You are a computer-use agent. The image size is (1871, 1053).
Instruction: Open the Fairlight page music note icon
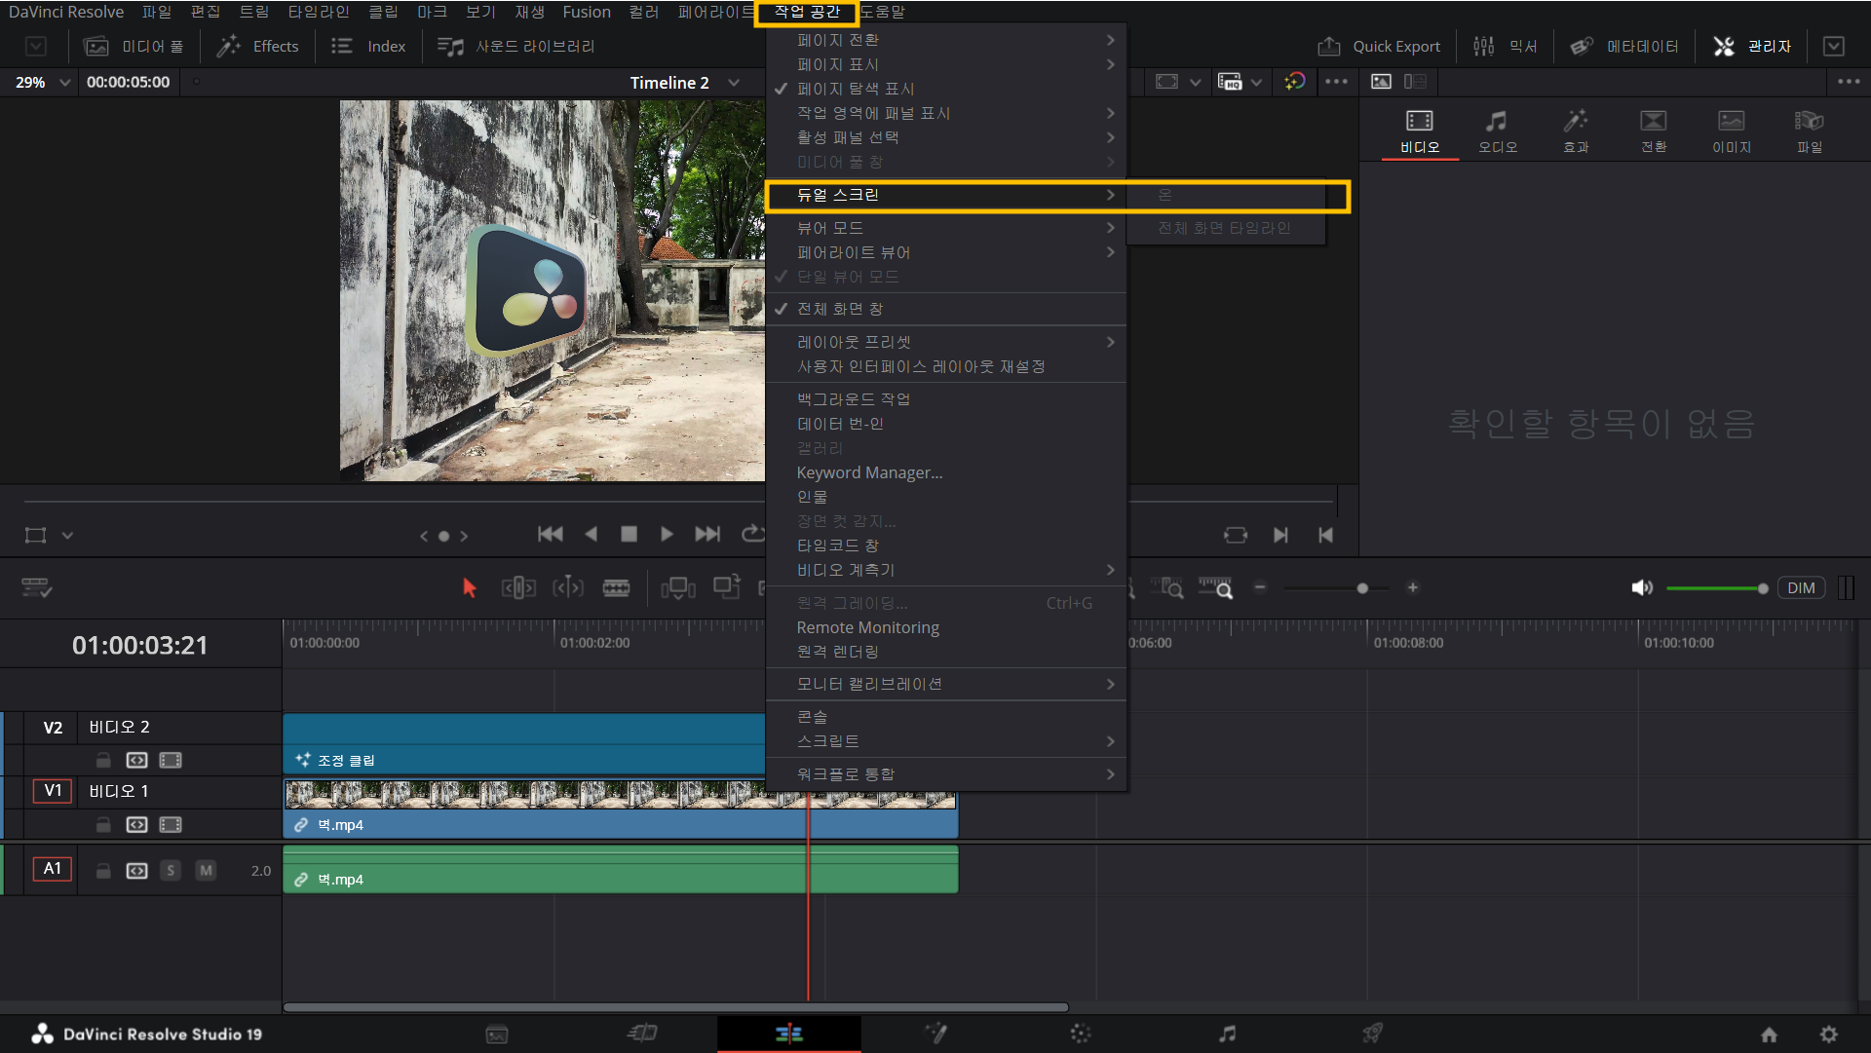pyautogui.click(x=1227, y=1034)
